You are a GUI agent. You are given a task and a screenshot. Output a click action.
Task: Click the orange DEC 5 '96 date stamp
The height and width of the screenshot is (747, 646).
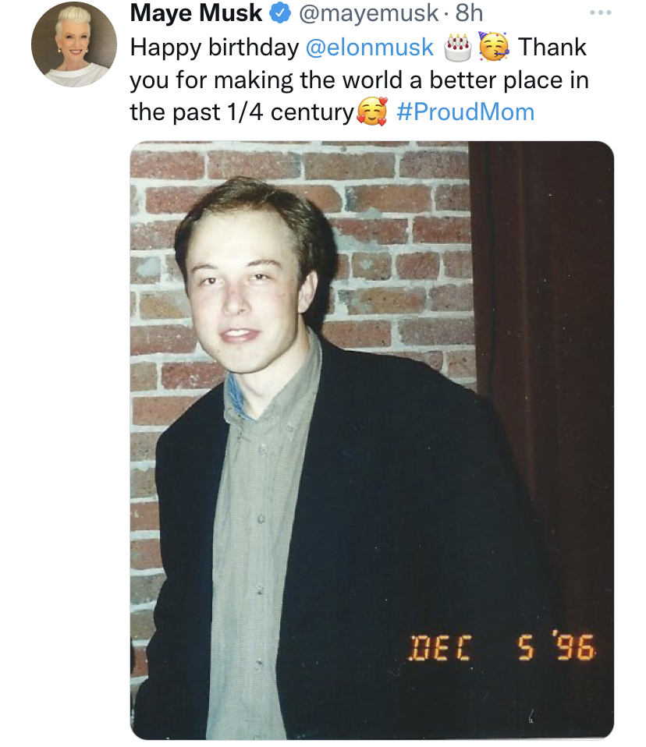(x=502, y=646)
